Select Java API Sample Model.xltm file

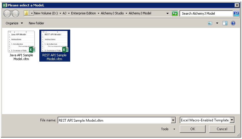pyautogui.click(x=21, y=45)
